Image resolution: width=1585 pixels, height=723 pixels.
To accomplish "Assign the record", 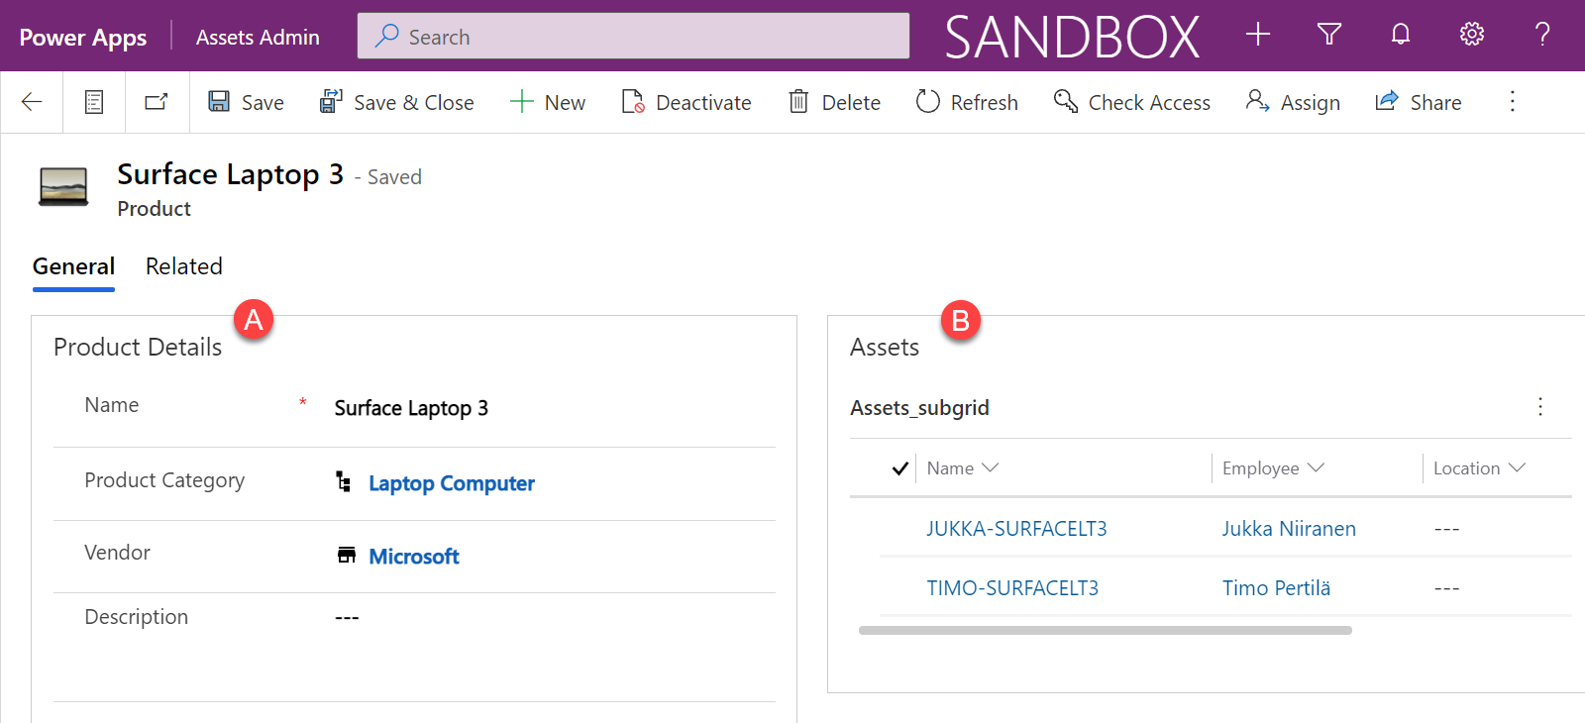I will tap(1293, 102).
